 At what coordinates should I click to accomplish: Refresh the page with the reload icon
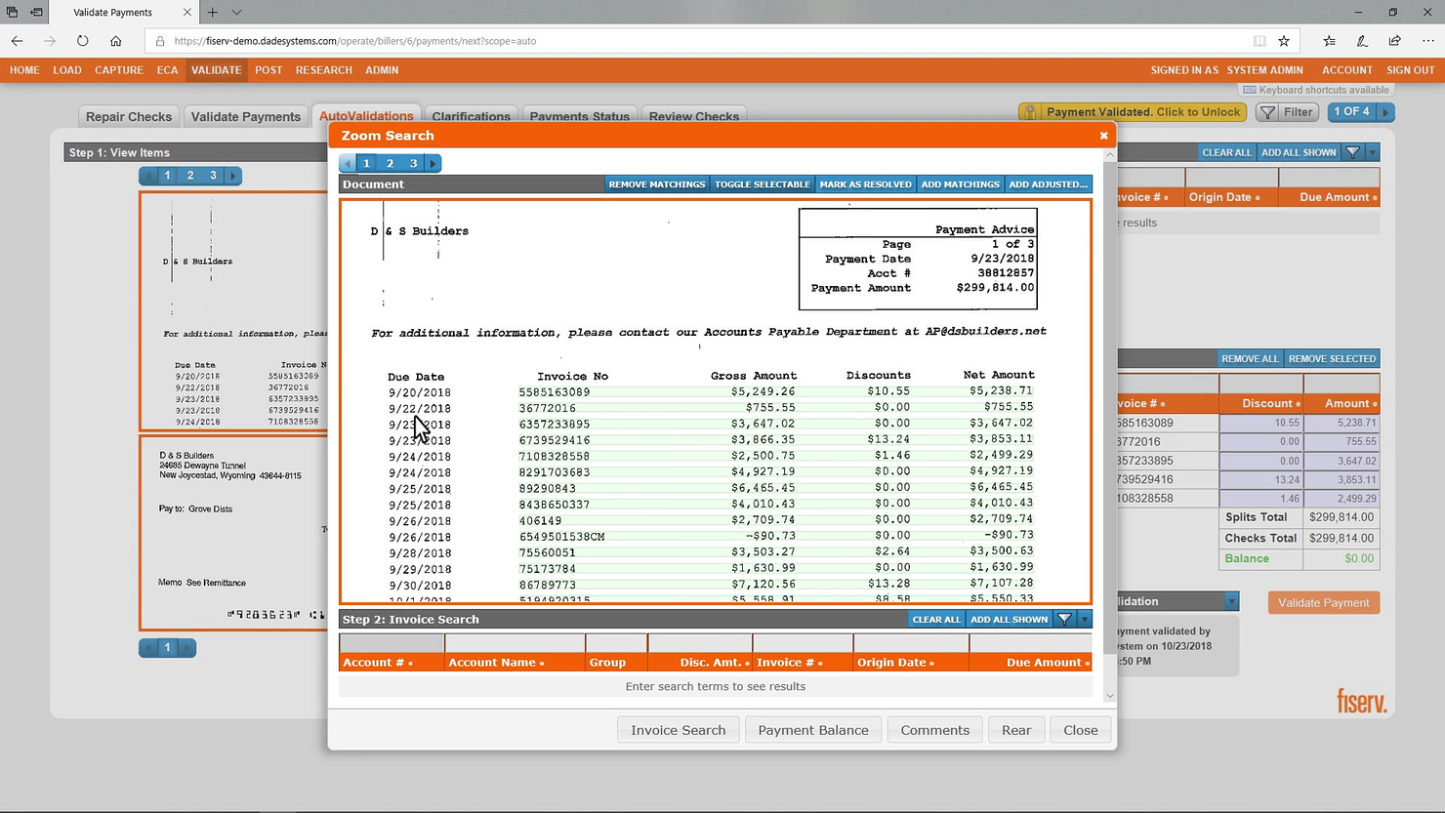coord(82,41)
